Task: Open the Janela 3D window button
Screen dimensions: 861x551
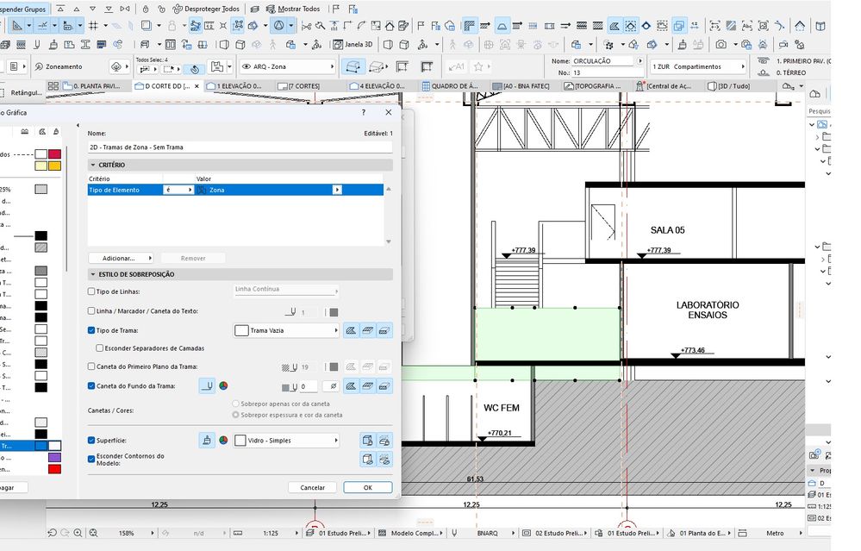Action: (353, 45)
